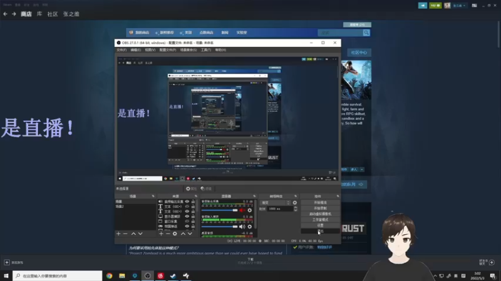Click Settings button in Controls
Viewport: 501px width, 281px height.
(x=320, y=225)
